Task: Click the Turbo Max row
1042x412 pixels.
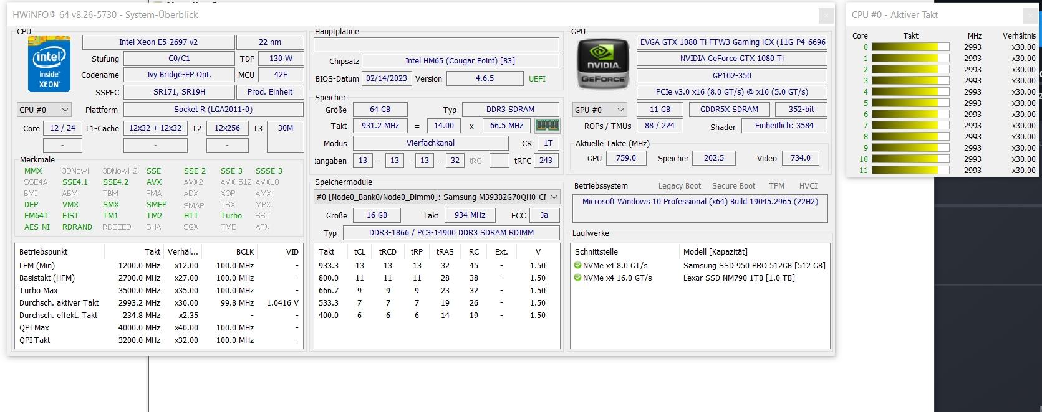Action: [159, 291]
